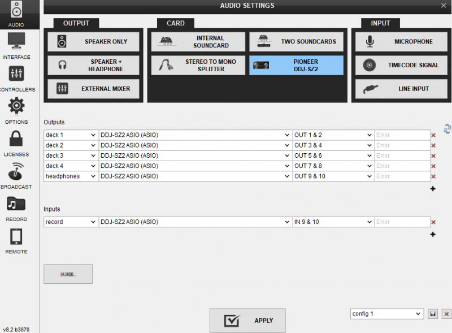Screen dimensions: 452x333
Task: Expand the record input sound card dropdown
Action: tap(195, 222)
